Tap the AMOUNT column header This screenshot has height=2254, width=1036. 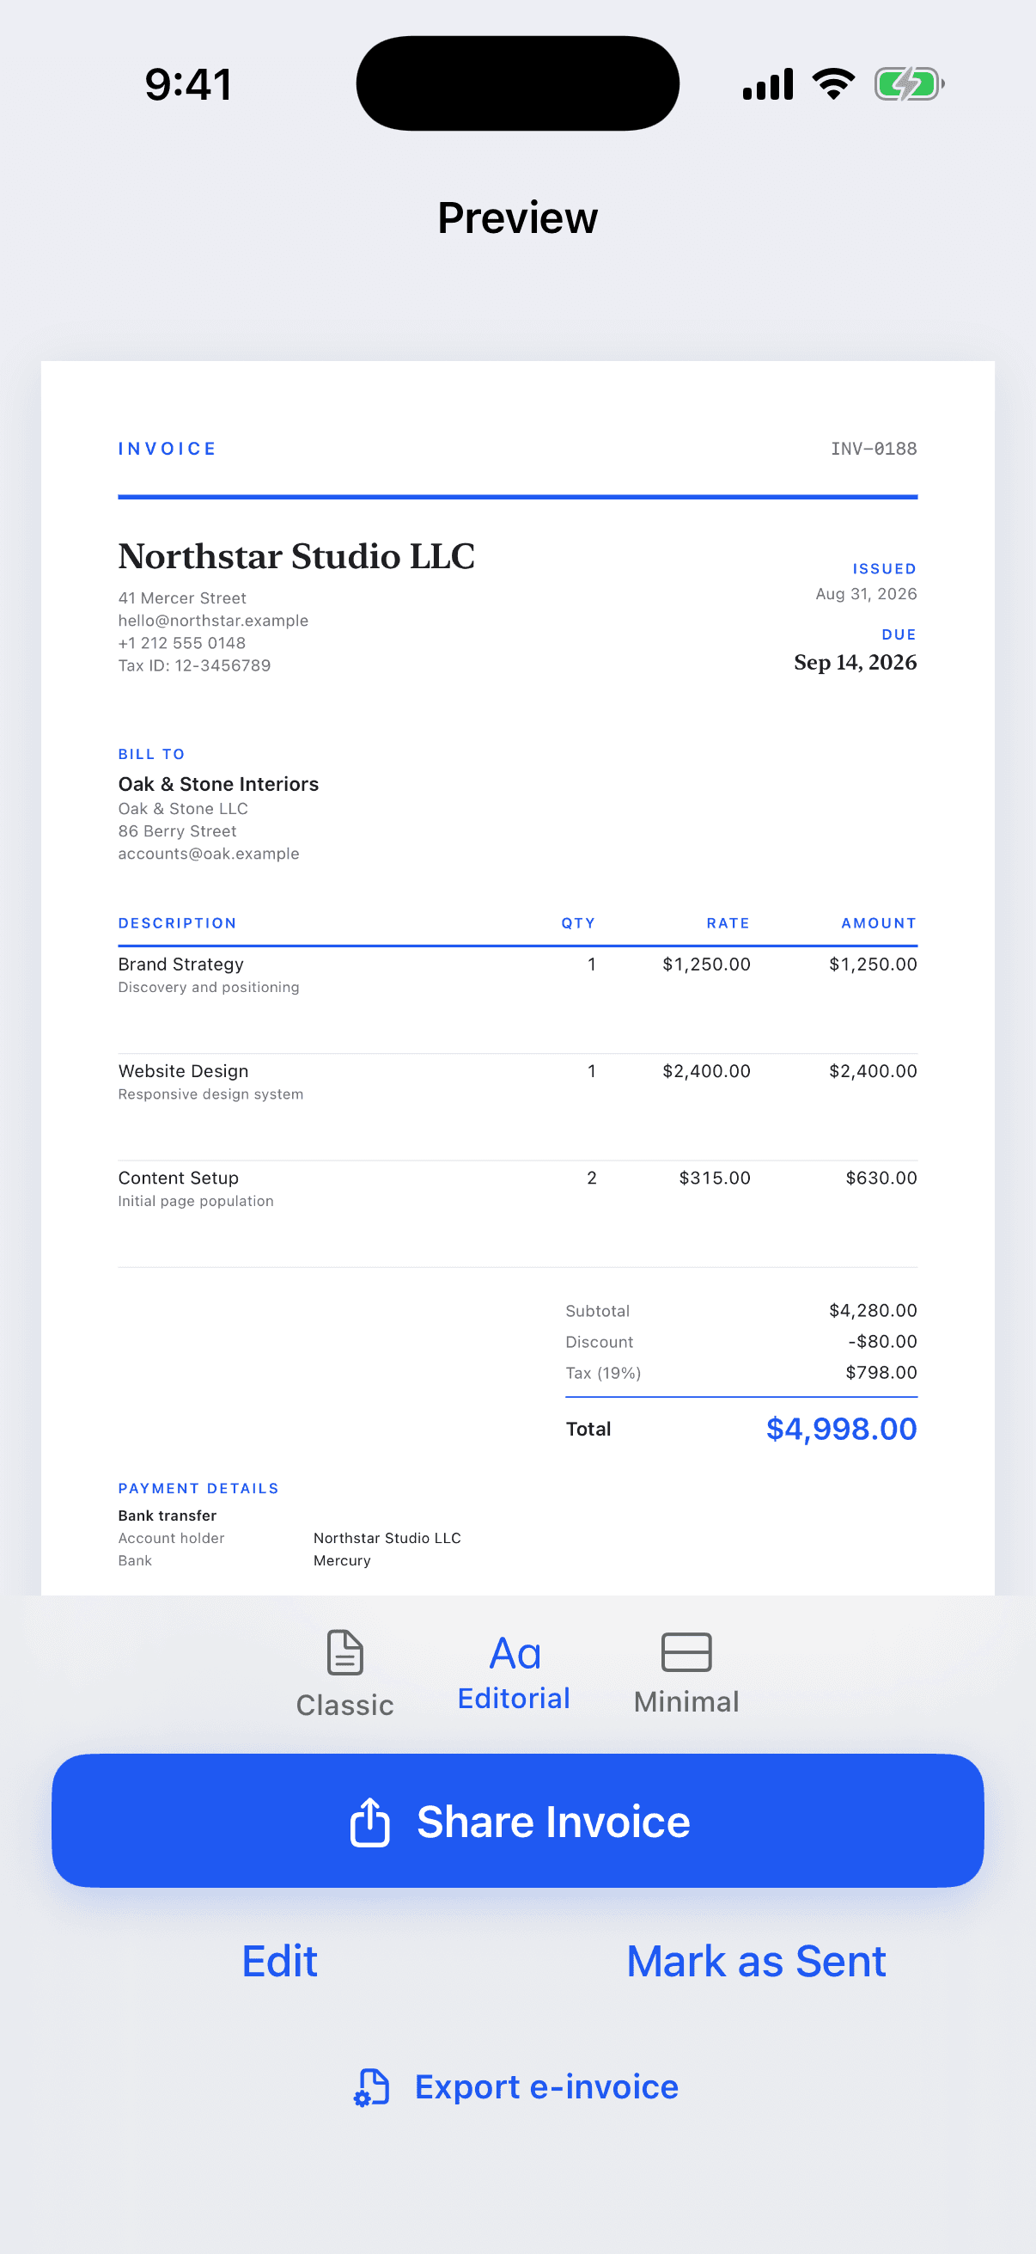[x=879, y=923]
